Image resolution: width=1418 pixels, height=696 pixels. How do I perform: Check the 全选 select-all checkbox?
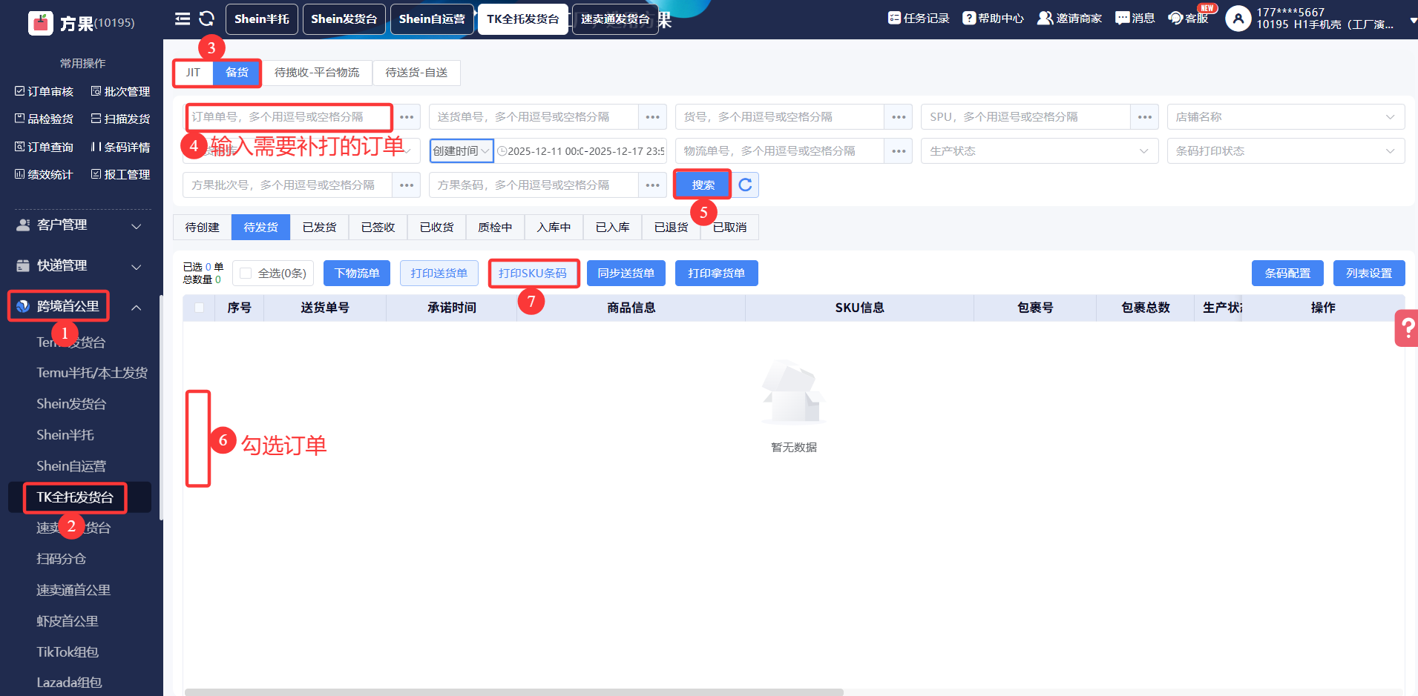coord(246,274)
